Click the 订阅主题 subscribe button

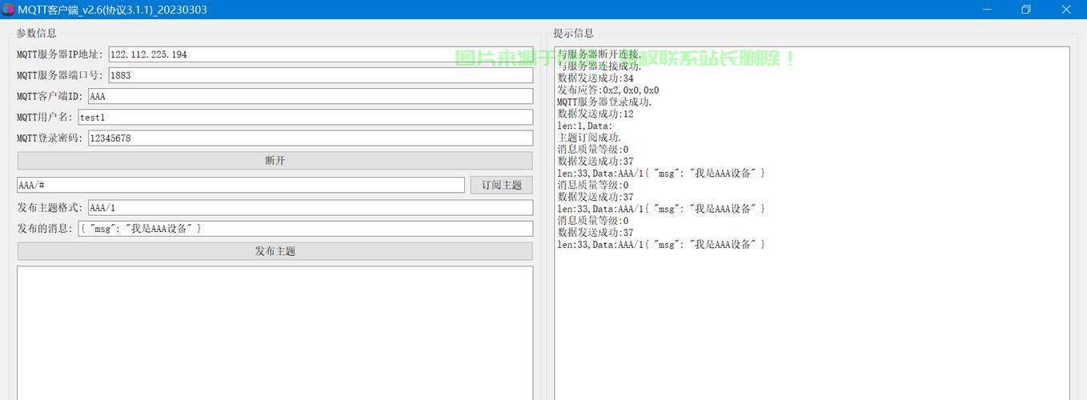(501, 185)
